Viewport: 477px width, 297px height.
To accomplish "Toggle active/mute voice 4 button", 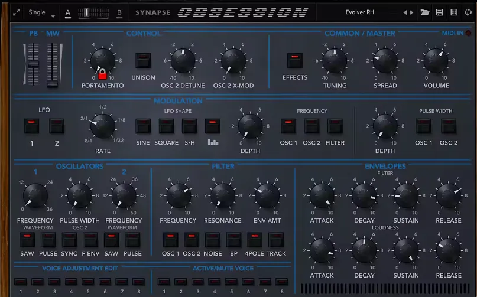I will [x=214, y=282].
